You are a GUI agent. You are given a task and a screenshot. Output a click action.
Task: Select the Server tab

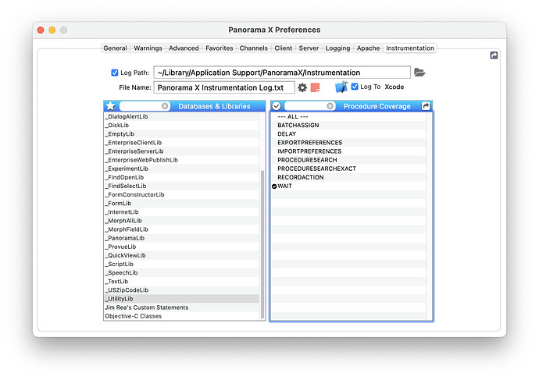309,48
